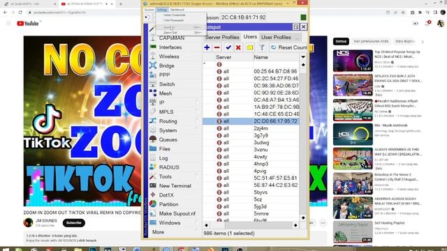
Task: Open the column chooser dropdown arrow
Action: tap(303, 57)
